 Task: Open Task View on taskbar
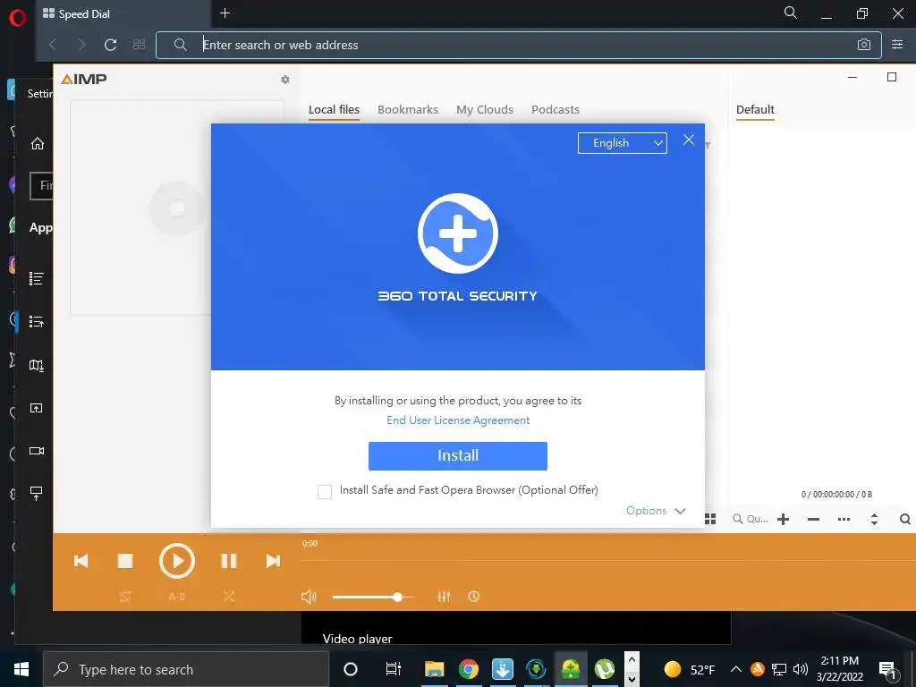(x=394, y=669)
